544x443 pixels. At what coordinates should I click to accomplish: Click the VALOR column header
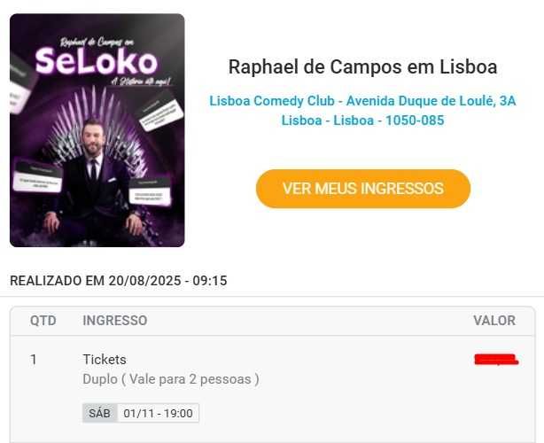pos(494,321)
